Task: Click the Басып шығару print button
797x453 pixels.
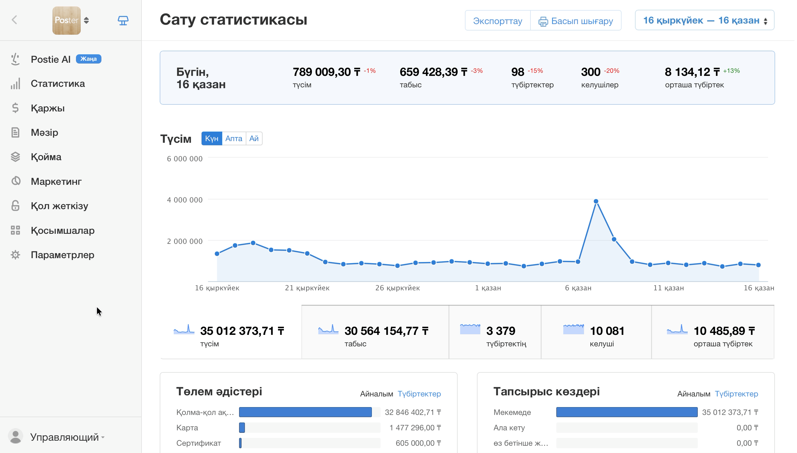Action: [x=576, y=20]
